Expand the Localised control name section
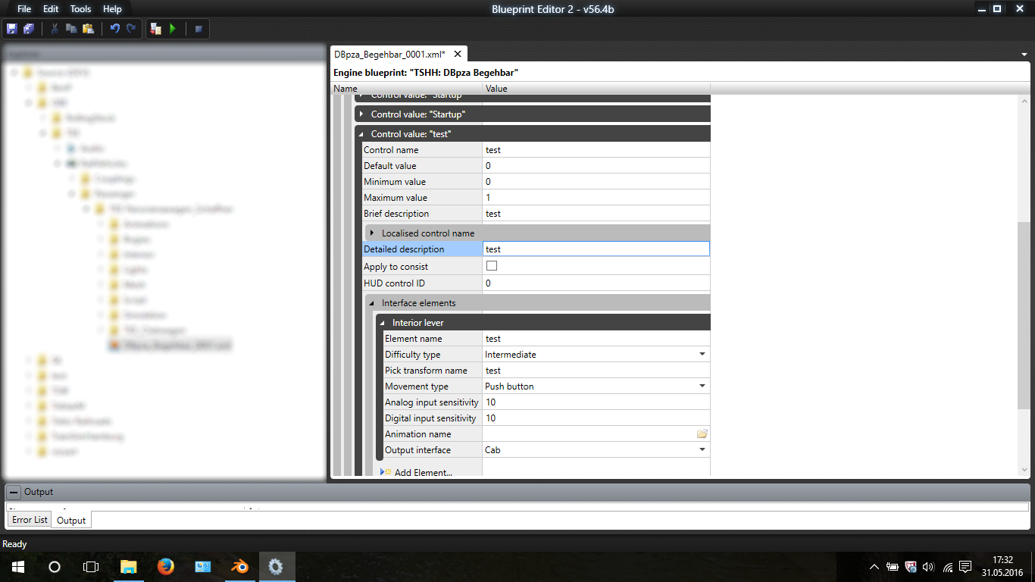The image size is (1035, 582). [372, 233]
